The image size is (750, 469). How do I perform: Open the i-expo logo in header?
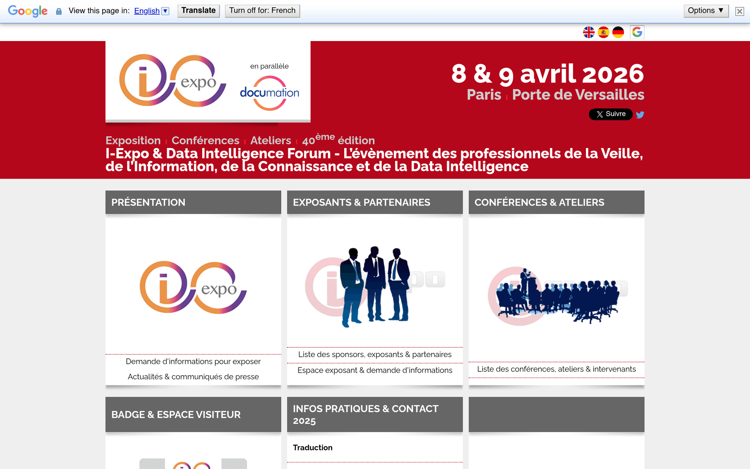pos(173,81)
